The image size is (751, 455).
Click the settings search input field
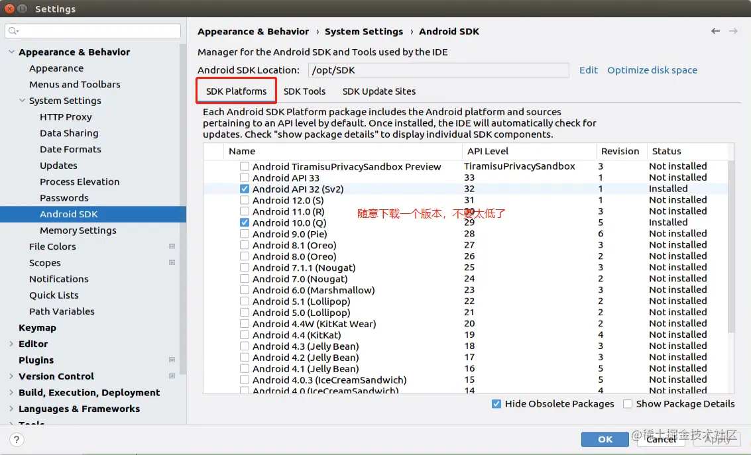pyautogui.click(x=93, y=31)
